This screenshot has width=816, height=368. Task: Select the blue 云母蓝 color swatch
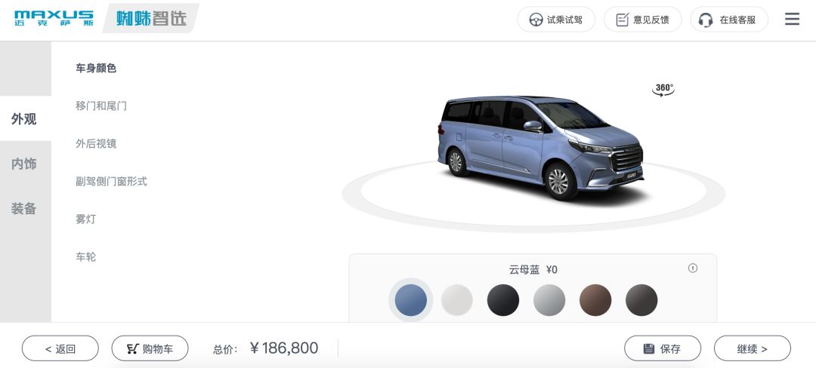(x=410, y=300)
